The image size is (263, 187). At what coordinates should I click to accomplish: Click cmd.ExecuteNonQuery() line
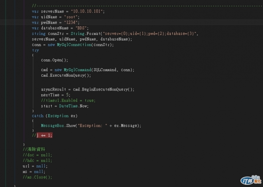pos(66,75)
